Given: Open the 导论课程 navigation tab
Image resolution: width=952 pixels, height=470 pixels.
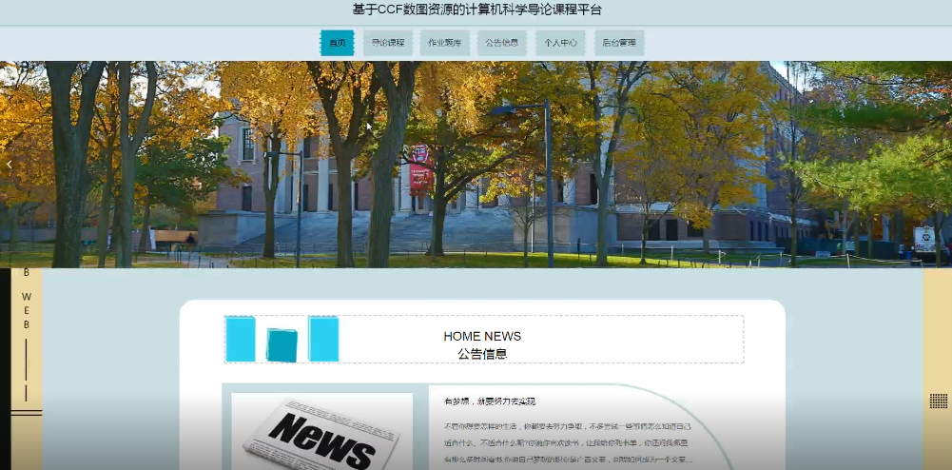Looking at the screenshot, I should coord(388,43).
